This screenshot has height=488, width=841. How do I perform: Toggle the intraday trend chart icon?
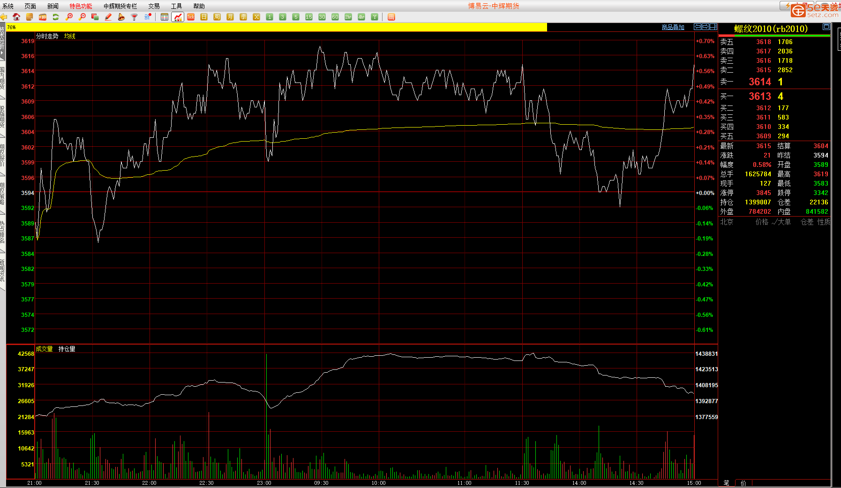click(178, 17)
